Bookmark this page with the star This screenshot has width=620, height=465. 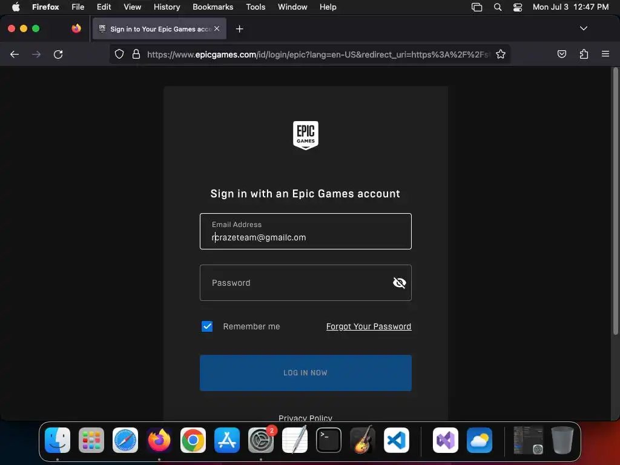[501, 54]
